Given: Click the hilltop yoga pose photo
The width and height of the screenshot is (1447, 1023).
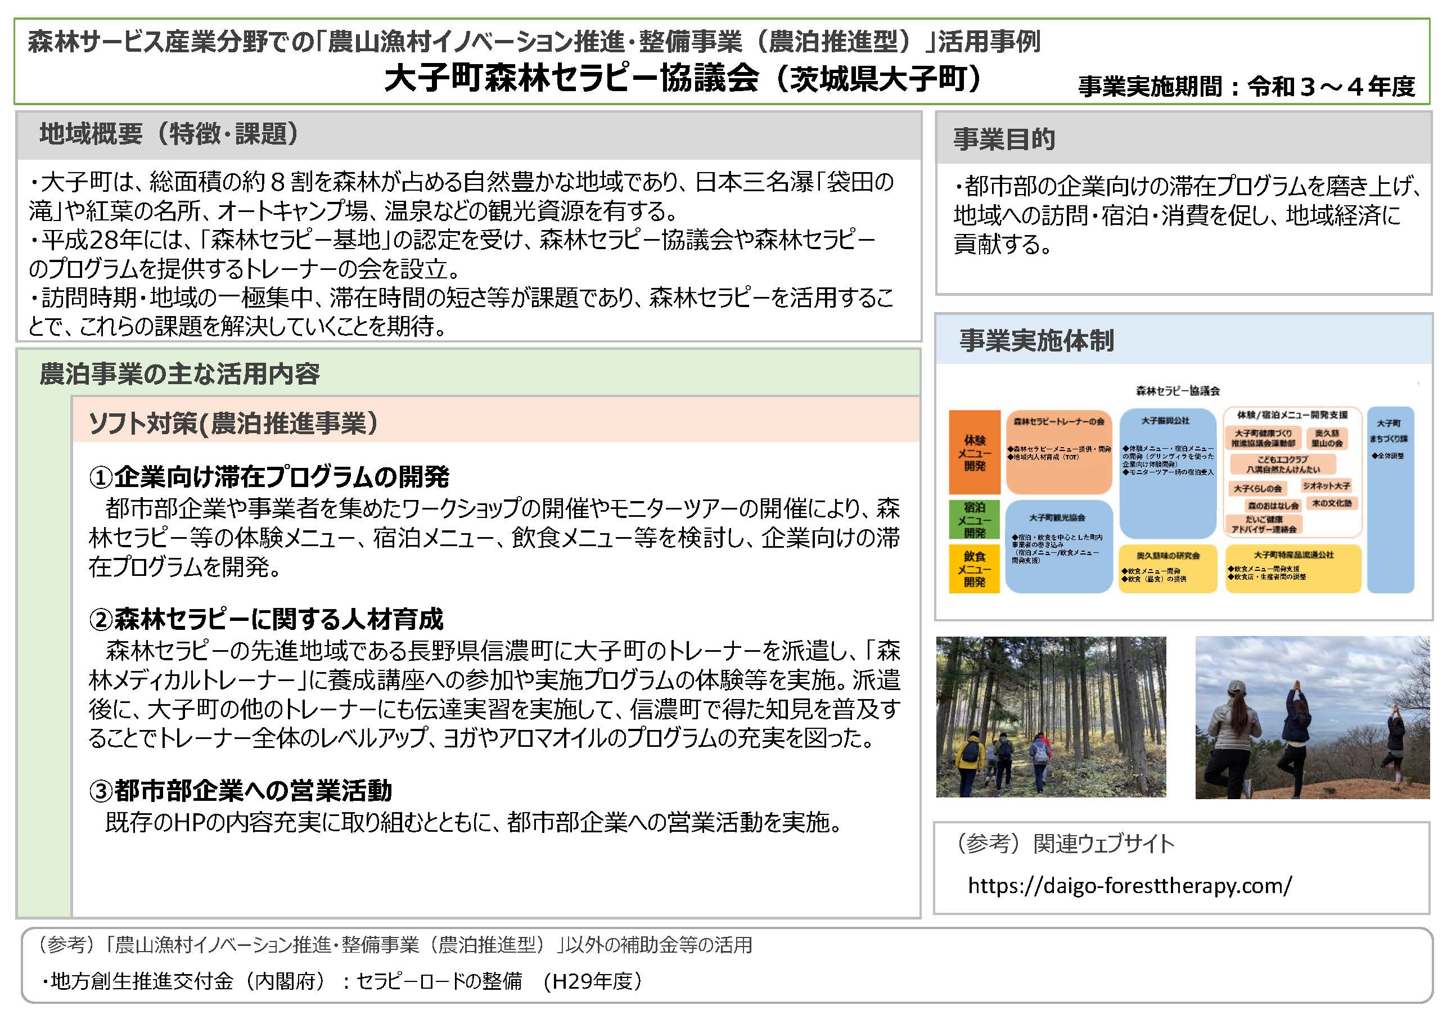Looking at the screenshot, I should tap(1312, 717).
